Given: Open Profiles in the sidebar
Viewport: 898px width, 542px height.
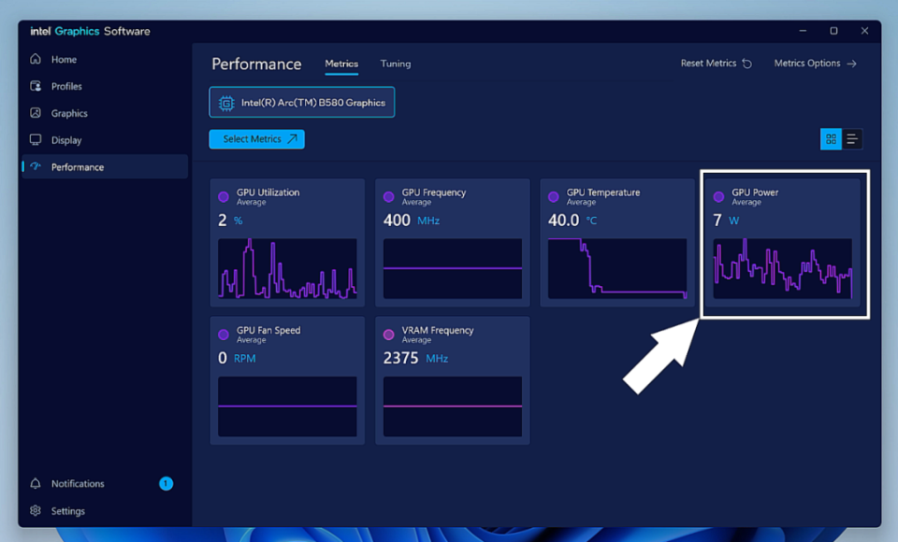Looking at the screenshot, I should (x=105, y=86).
